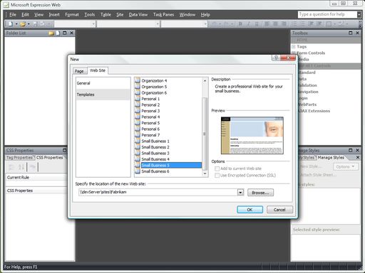365x273 pixels.
Task: Click the Web site location text field
Action: pyautogui.click(x=158, y=192)
